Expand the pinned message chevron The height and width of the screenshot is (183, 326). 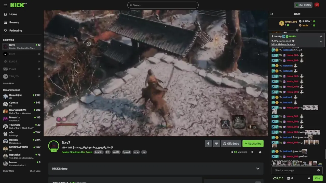point(321,42)
